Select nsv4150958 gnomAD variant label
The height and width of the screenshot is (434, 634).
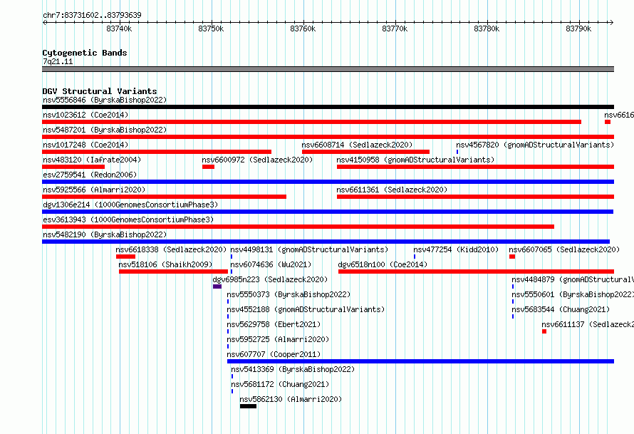click(x=415, y=160)
